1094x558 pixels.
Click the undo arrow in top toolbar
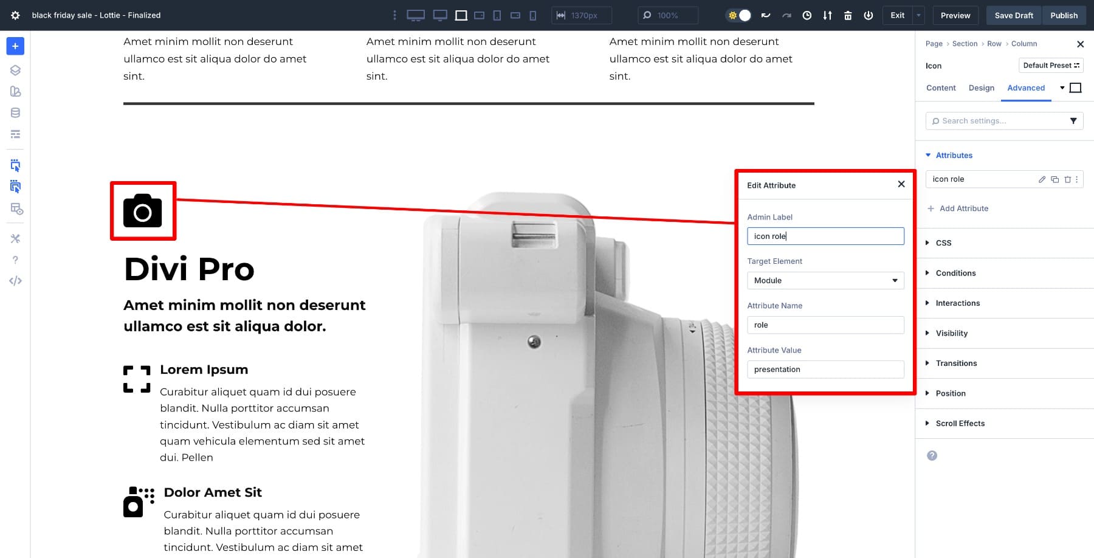tap(766, 15)
